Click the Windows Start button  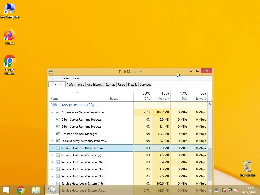click(x=6, y=190)
